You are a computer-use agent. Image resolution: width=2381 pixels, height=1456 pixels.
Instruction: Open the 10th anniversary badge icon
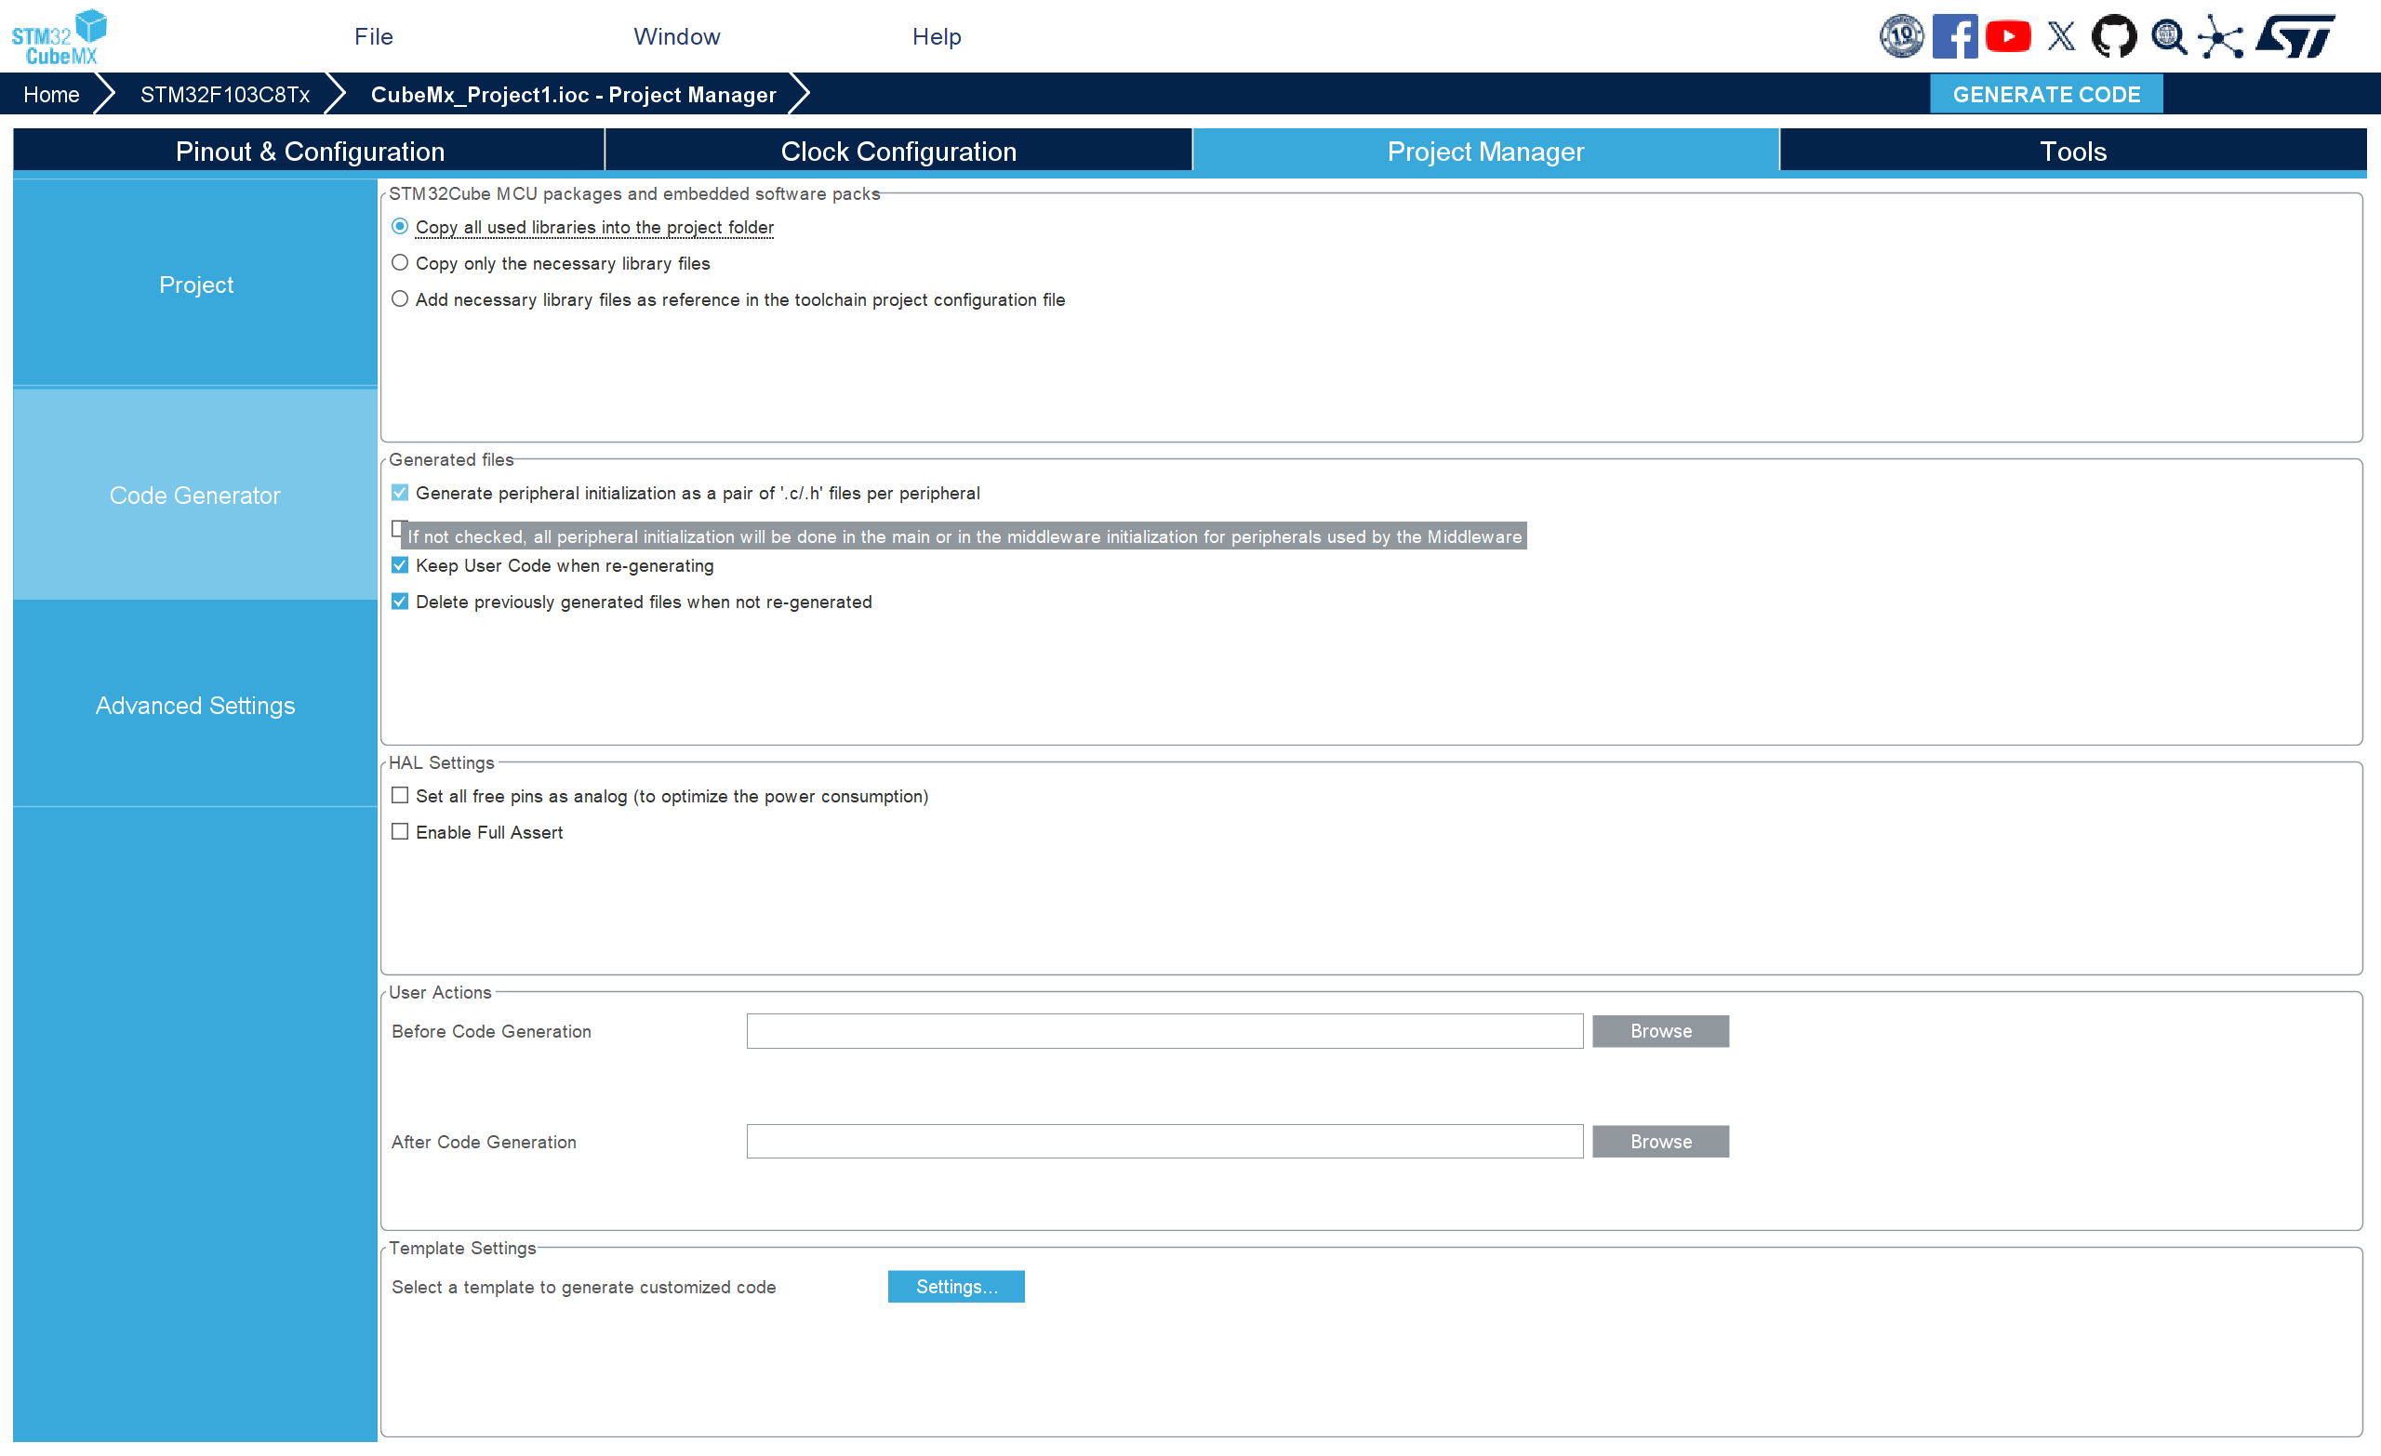[x=1901, y=36]
